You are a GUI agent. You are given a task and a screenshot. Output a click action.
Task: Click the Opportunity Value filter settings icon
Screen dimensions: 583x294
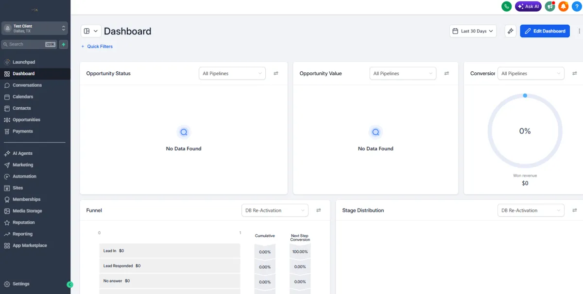446,73
